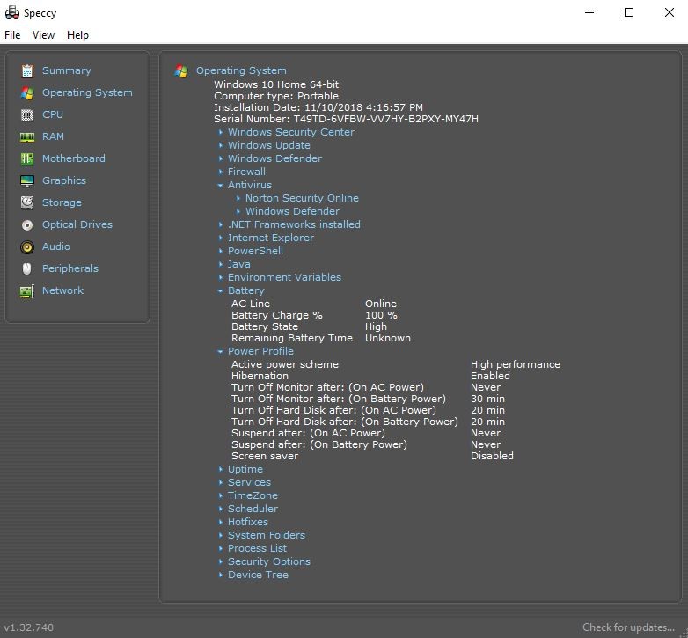Go to the Summary section
The image size is (688, 638).
(x=67, y=70)
